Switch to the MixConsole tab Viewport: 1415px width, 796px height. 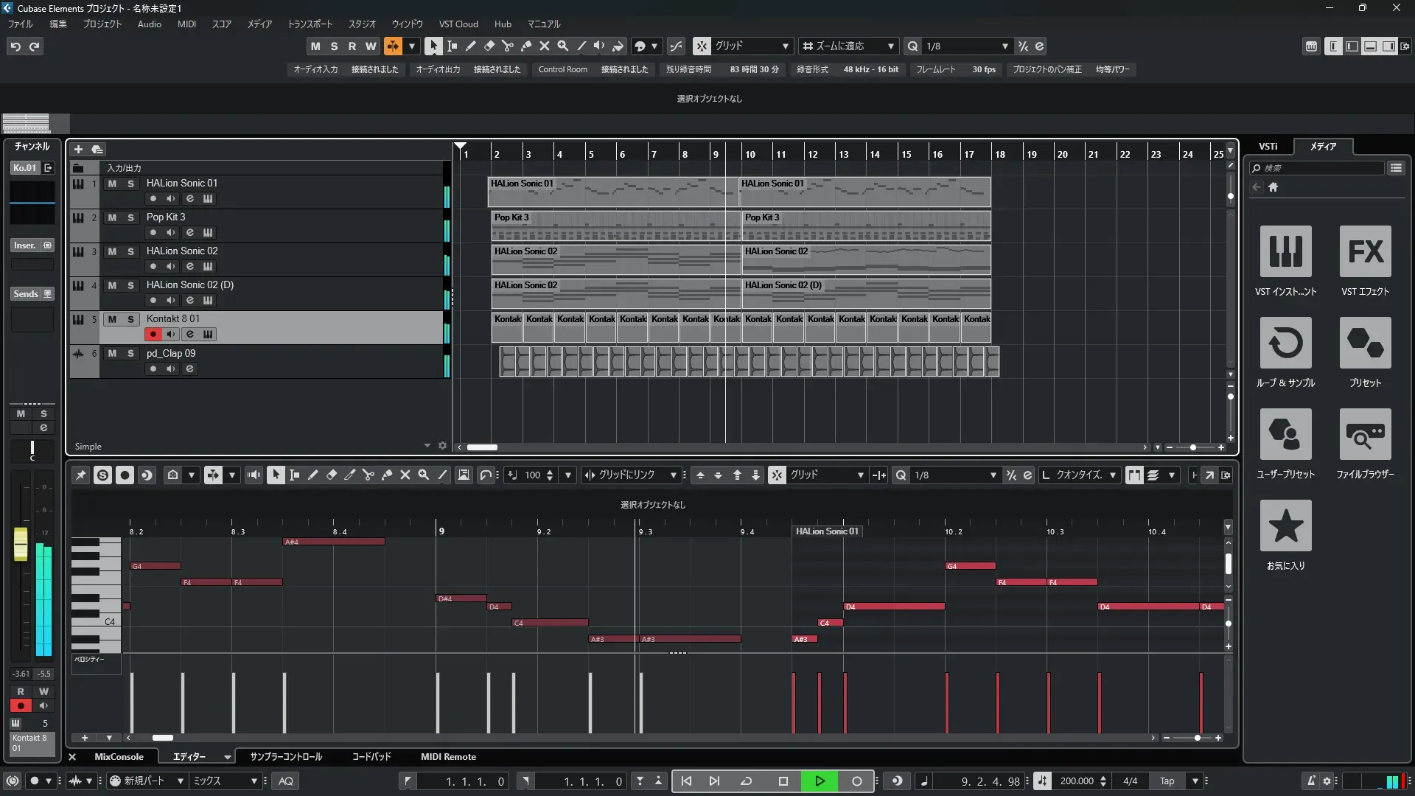pyautogui.click(x=119, y=757)
